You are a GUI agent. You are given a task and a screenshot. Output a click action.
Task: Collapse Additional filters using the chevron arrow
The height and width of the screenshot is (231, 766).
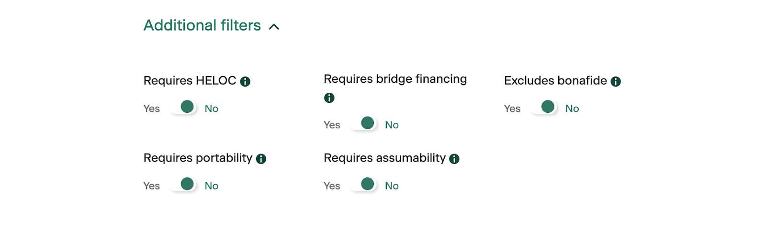click(x=274, y=27)
